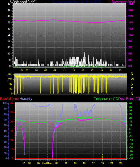This screenshot has height=167, width=140.
Task: Click the "990" barometer scale value
Action: coord(130,47)
